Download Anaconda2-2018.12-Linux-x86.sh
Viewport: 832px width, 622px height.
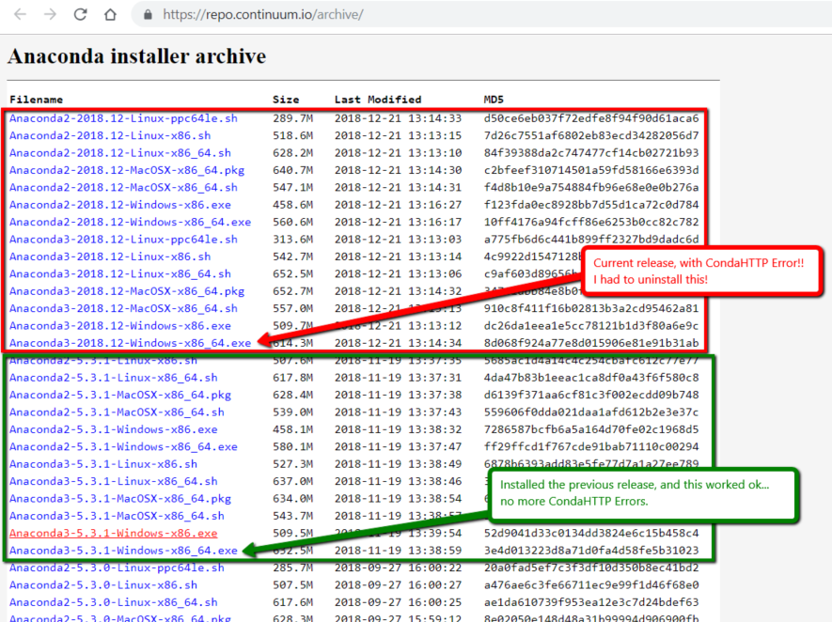pos(110,135)
